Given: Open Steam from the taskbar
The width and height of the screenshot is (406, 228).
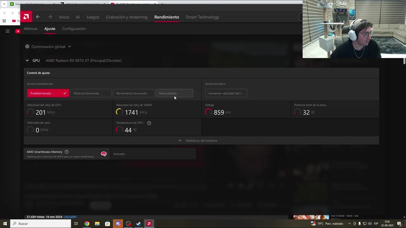Looking at the screenshot, I should pyautogui.click(x=139, y=224).
